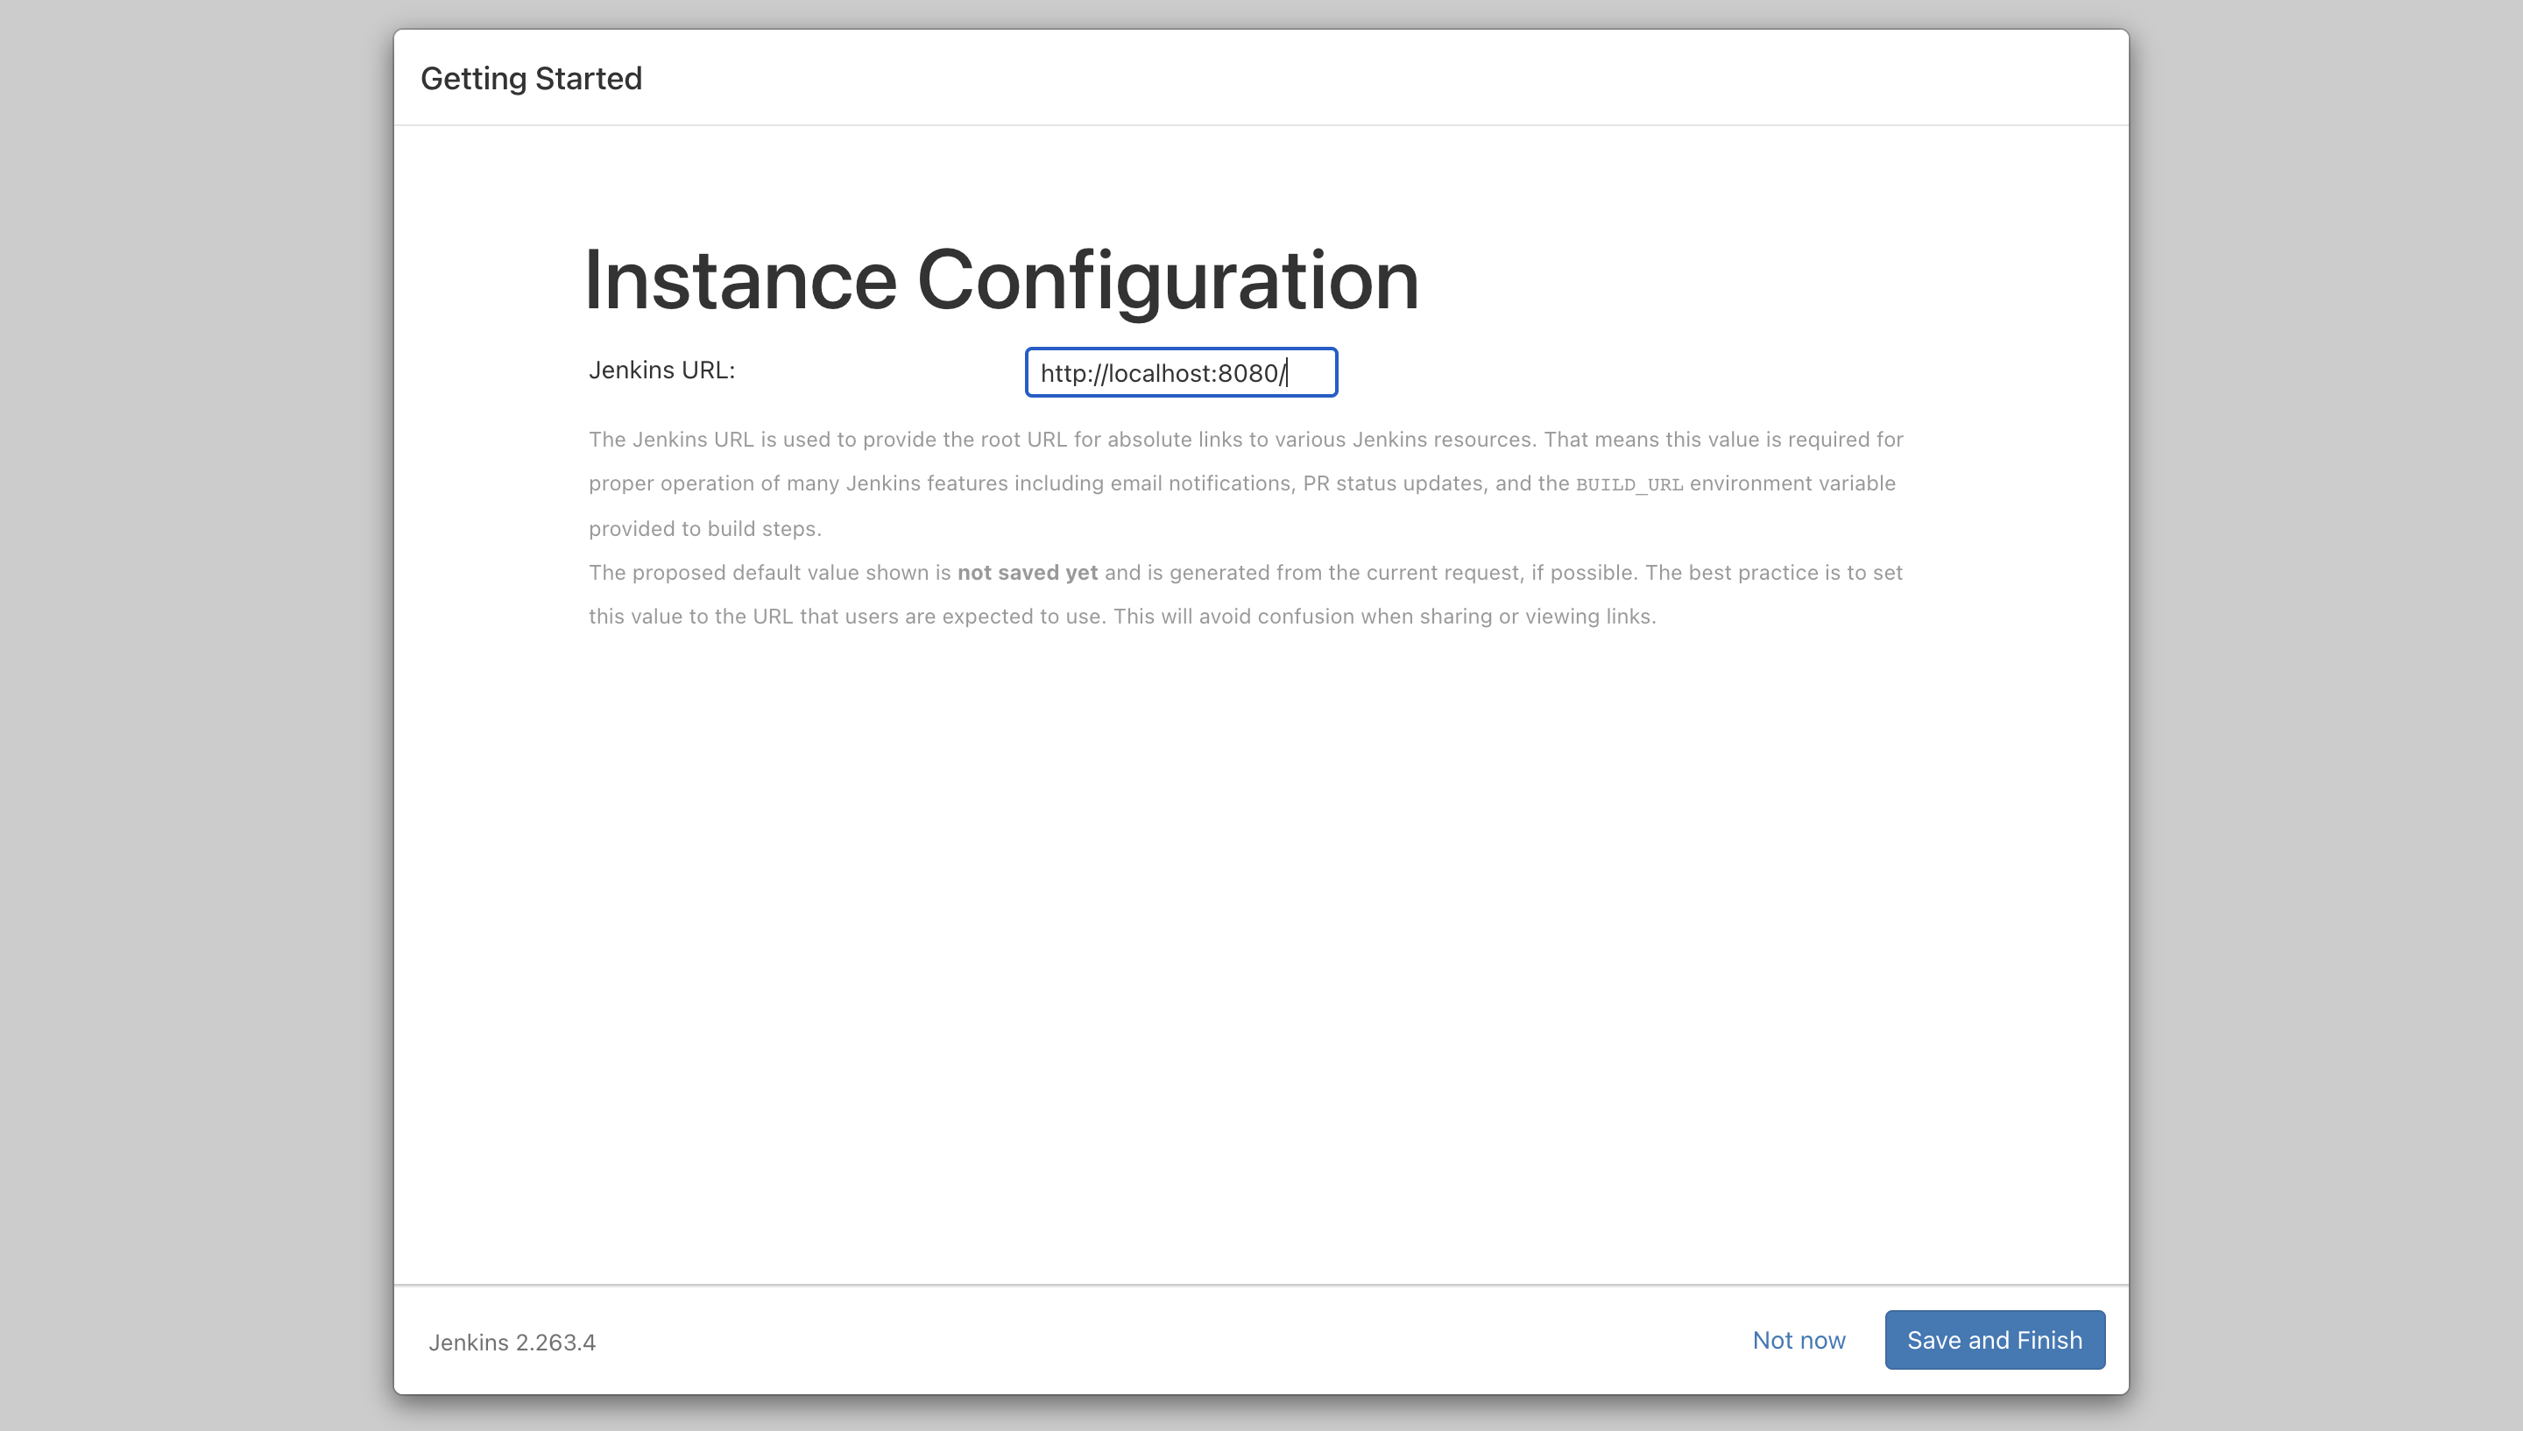The width and height of the screenshot is (2523, 1431).
Task: Click the Save and Finish button
Action: tap(1994, 1340)
